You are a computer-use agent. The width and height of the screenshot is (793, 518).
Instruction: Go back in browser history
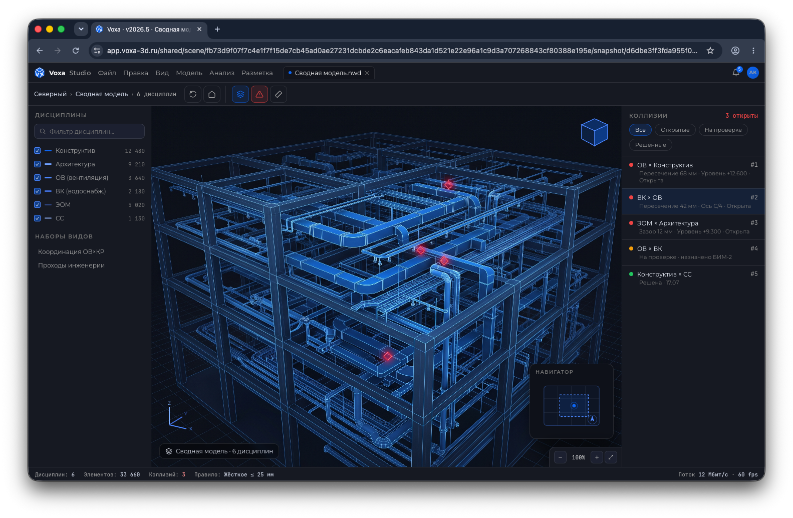pos(40,51)
